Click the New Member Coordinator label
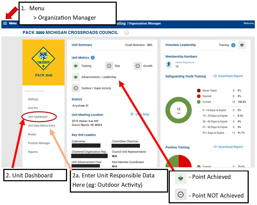Screen dimensions: 257x205 coord(128,162)
